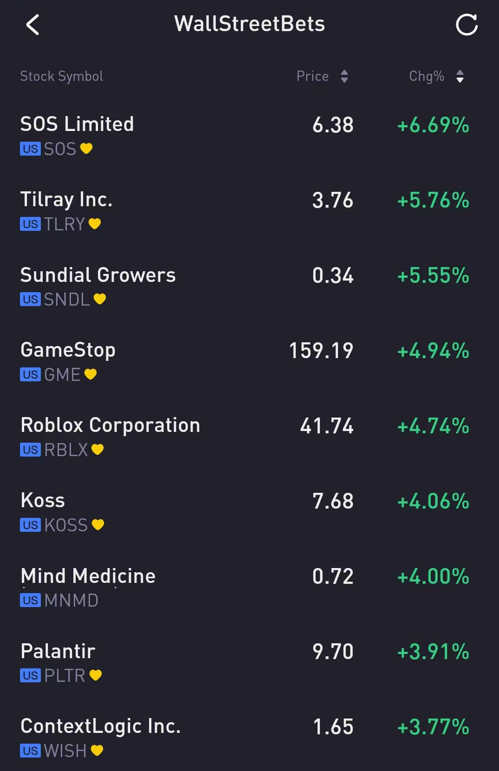Viewport: 499px width, 771px height.
Task: Toggle PLTR watchlist heart
Action: (96, 675)
